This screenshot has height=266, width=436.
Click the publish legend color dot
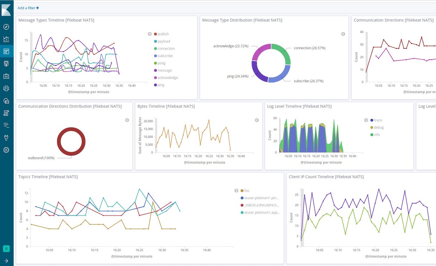[x=155, y=34]
